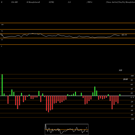Click the MR label above the histogram
Image resolution: width=135 pixels, height=135 pixels.
(120, 70)
